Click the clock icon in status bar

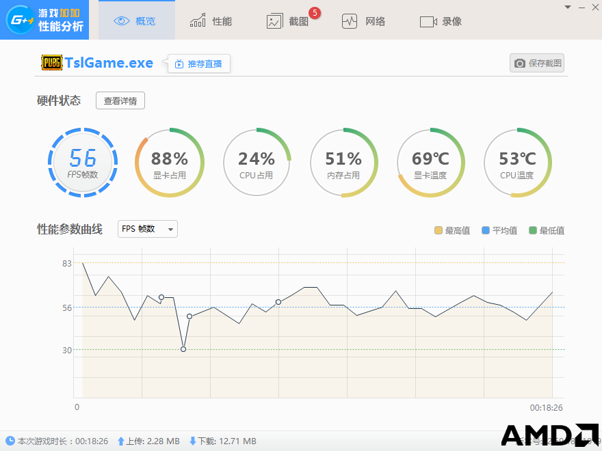(x=10, y=441)
